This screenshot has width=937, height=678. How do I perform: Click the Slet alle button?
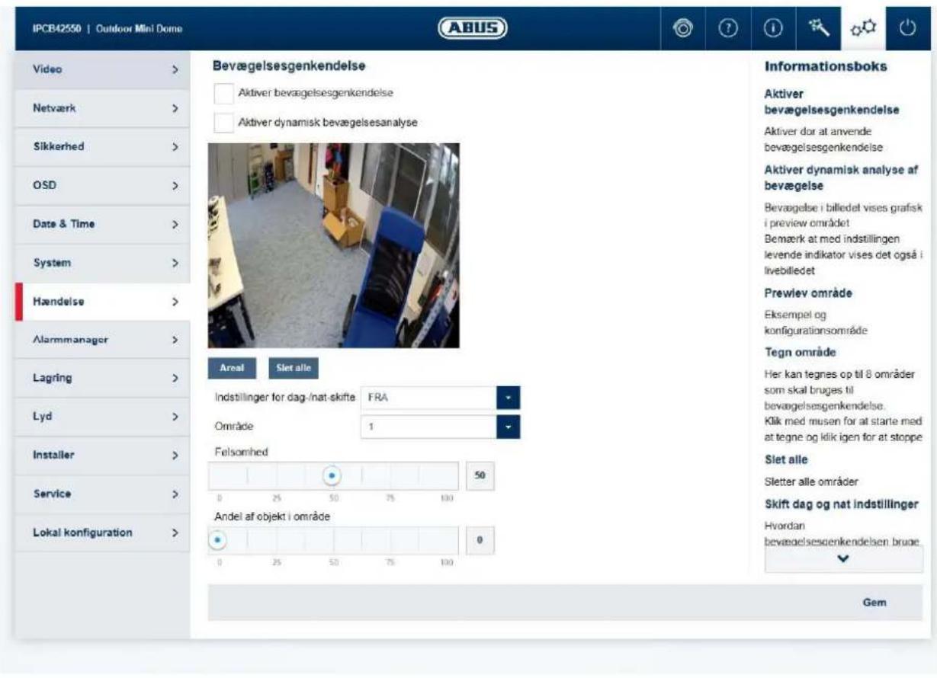tap(294, 368)
